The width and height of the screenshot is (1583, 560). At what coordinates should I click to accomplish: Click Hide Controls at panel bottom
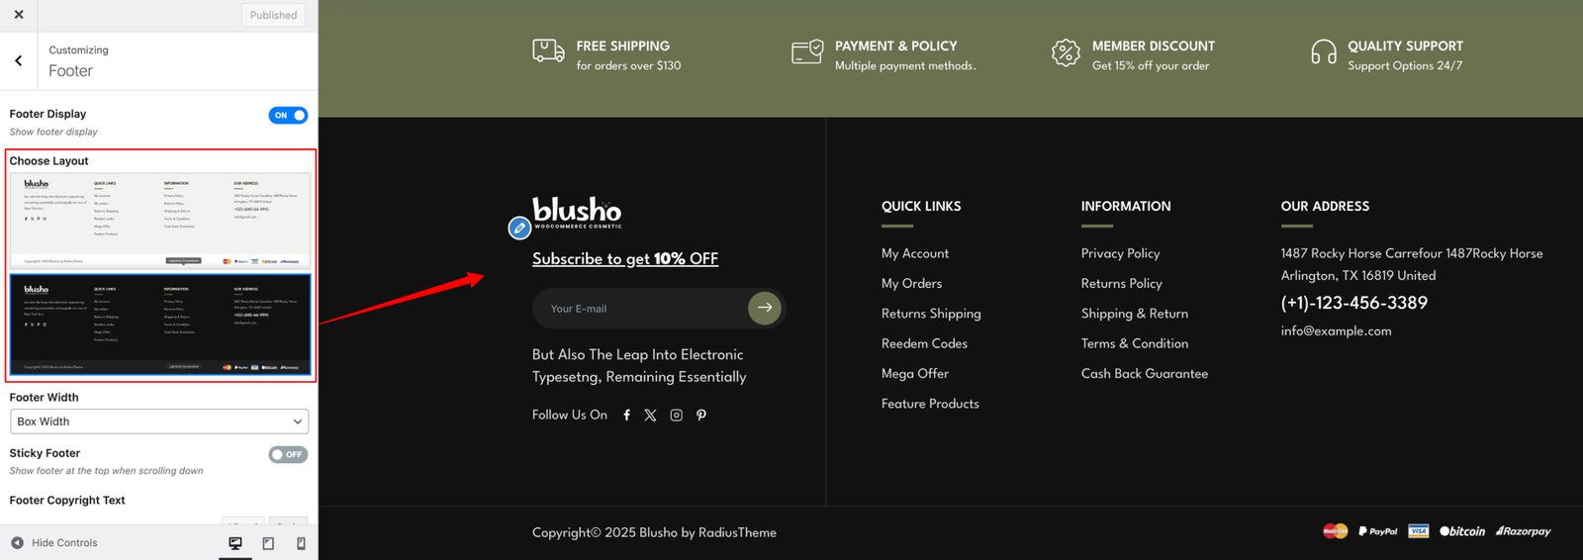54,543
